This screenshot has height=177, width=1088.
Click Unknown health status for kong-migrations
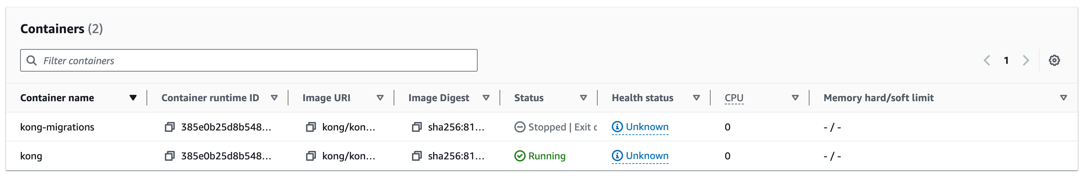pyautogui.click(x=640, y=127)
